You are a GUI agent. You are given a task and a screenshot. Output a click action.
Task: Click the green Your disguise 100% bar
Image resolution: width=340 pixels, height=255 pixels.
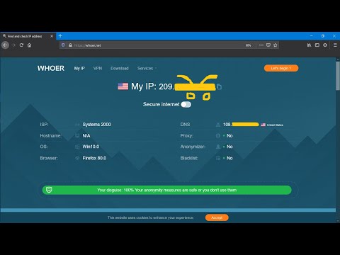coord(166,190)
